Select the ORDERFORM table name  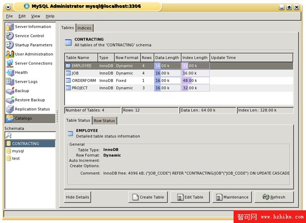(x=84, y=80)
